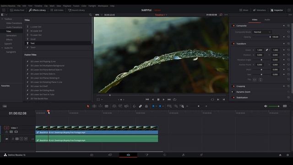This screenshot has height=165, width=293.
Task: Activate the Trim Edit Mode tool
Action: point(94,106)
